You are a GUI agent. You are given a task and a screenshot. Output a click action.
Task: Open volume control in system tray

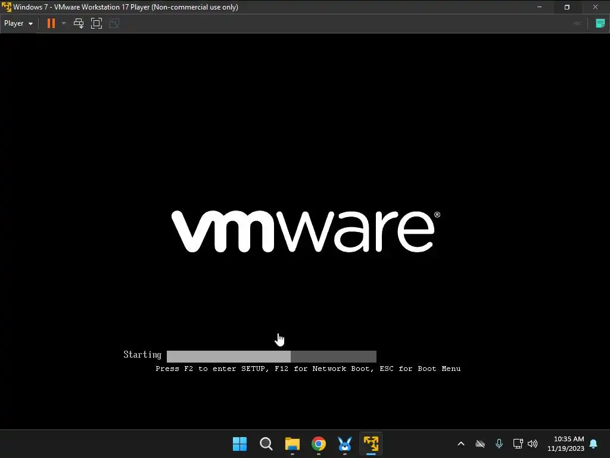click(533, 444)
